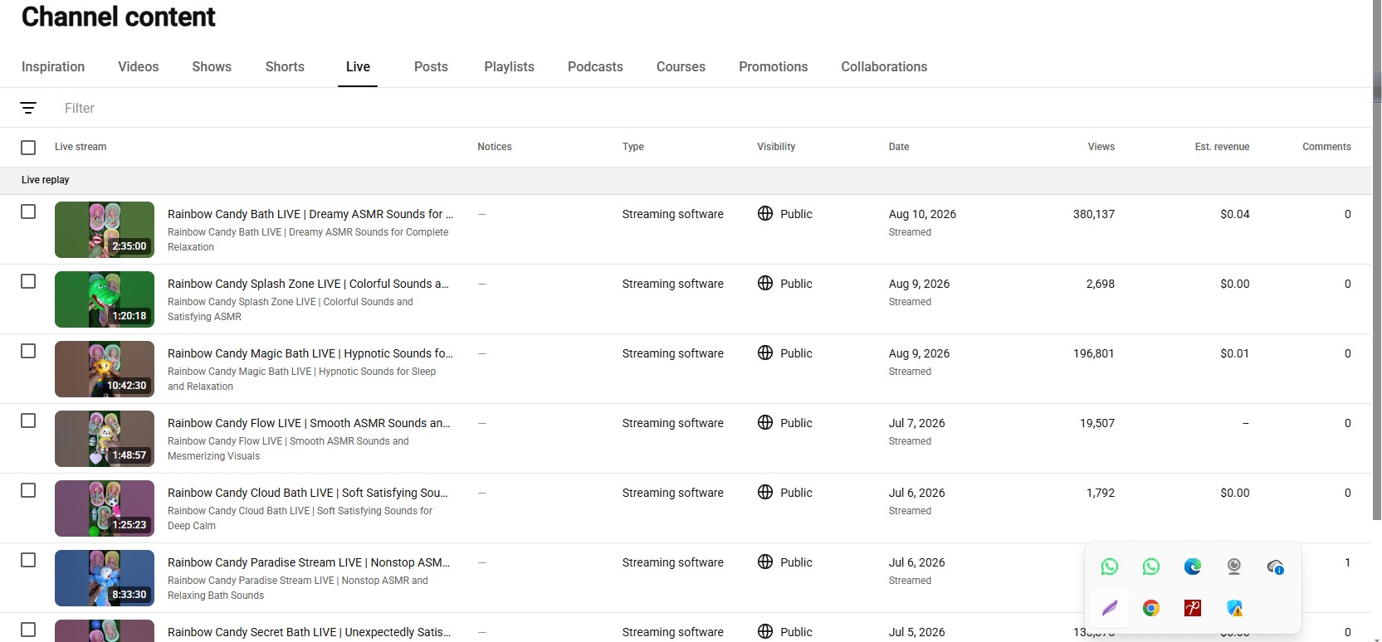Click the 1:20:18 Splash Zone thumbnail
Screen dimensions: 1382x642
tap(105, 299)
